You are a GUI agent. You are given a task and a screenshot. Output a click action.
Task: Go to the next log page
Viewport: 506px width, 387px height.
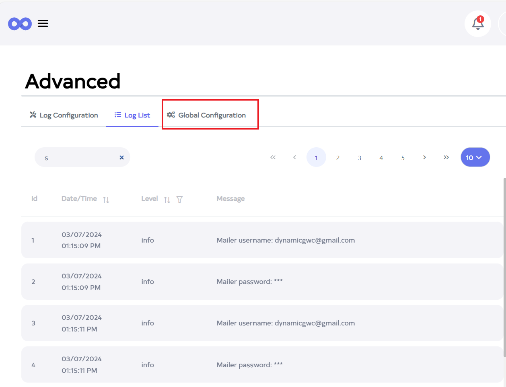(424, 157)
